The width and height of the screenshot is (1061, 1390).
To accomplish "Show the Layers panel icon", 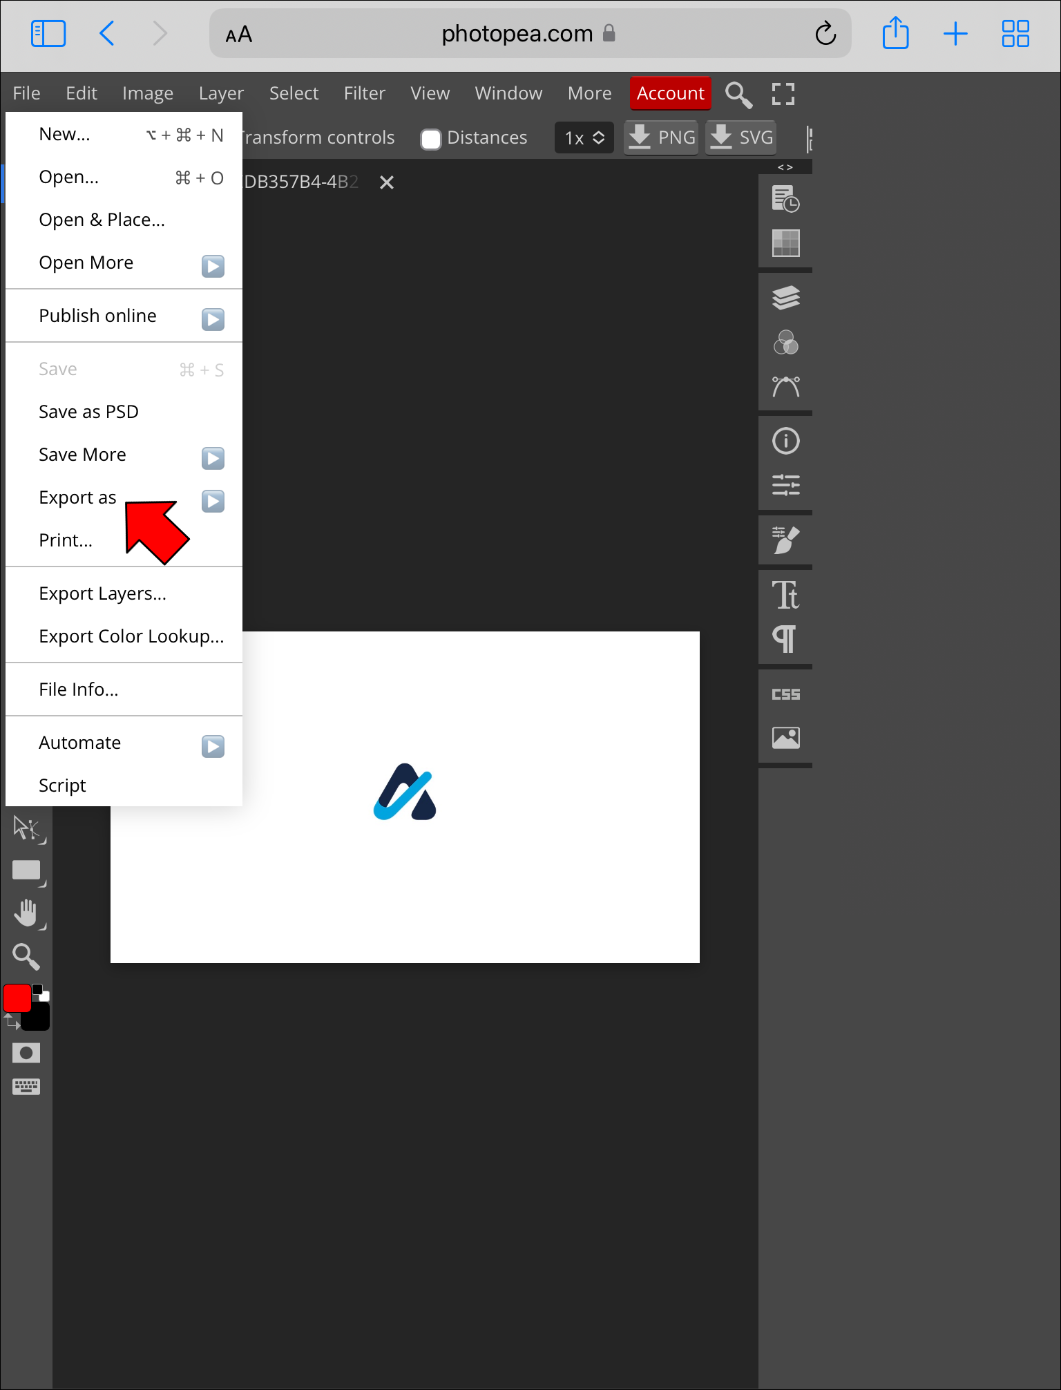I will [785, 298].
